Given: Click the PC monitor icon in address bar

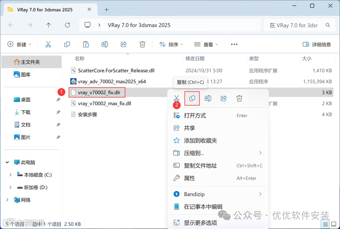Looking at the screenshot, I should coord(88,25).
